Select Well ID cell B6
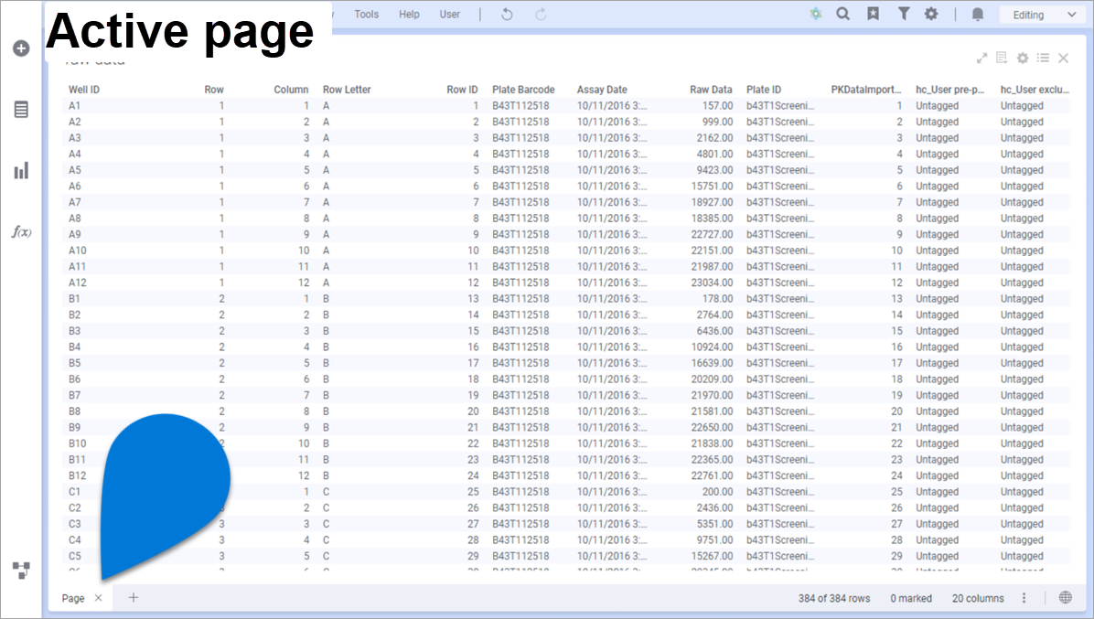The height and width of the screenshot is (619, 1094). pos(75,379)
